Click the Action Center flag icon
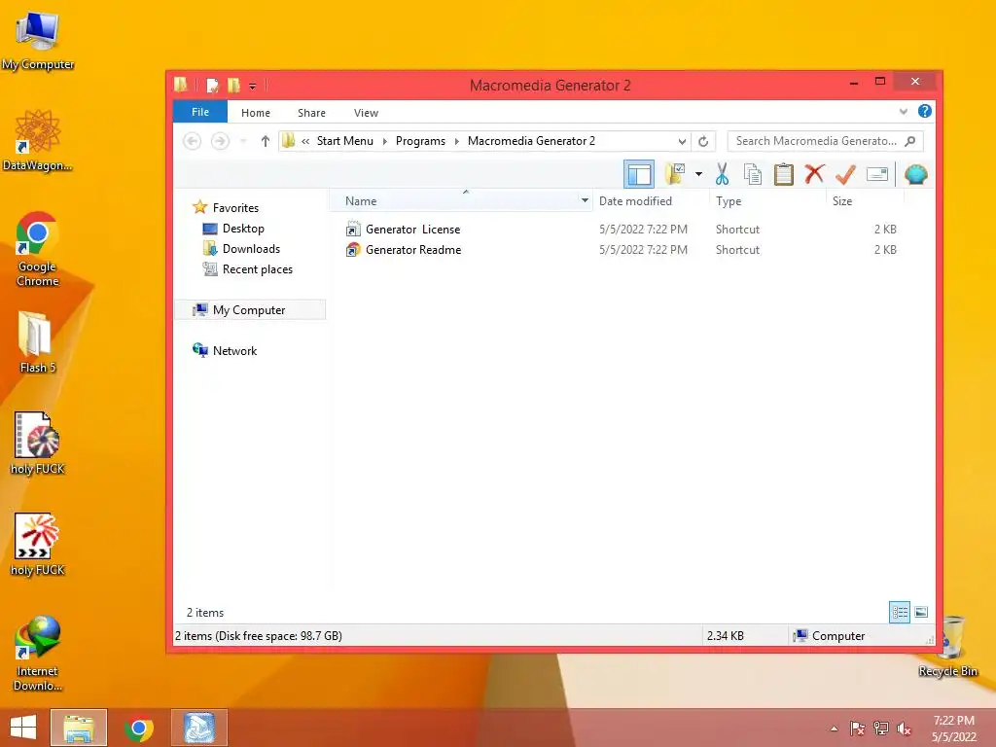Image resolution: width=996 pixels, height=747 pixels. click(x=857, y=729)
